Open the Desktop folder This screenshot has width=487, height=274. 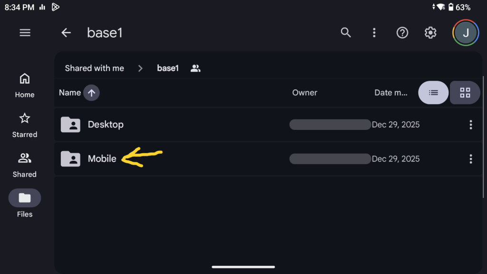pyautogui.click(x=106, y=125)
